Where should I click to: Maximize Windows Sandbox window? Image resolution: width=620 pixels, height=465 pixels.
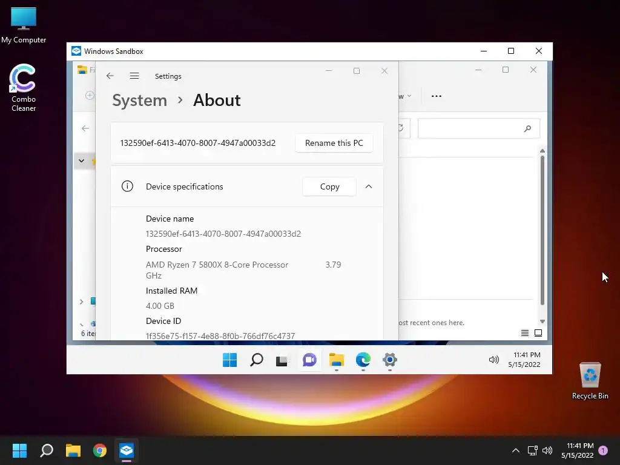point(511,51)
